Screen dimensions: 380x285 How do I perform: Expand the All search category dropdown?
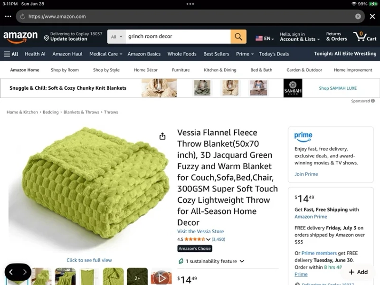[x=116, y=37]
